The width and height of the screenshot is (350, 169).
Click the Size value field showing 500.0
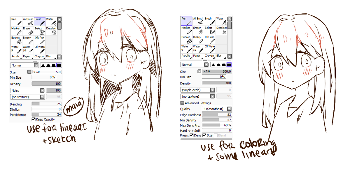217,71
